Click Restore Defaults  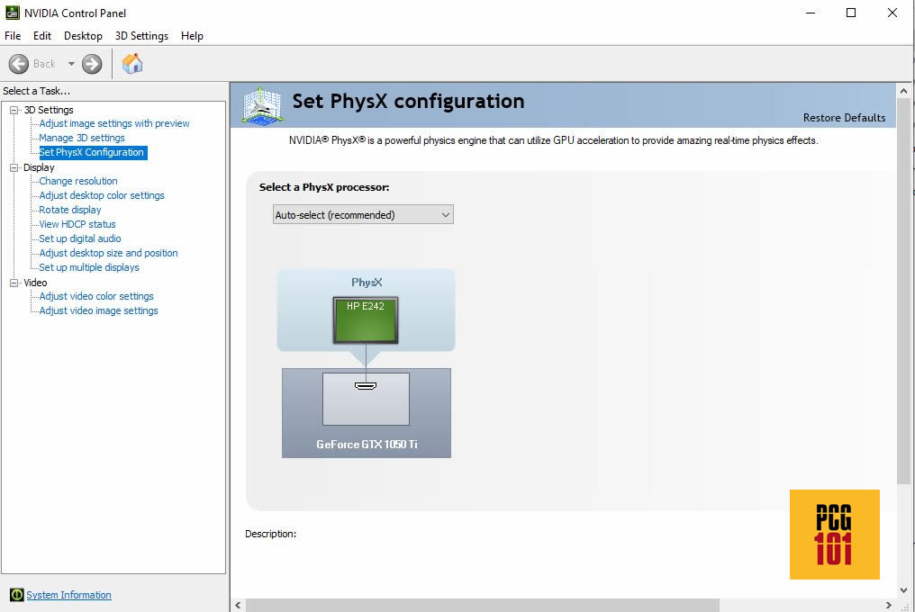[843, 118]
